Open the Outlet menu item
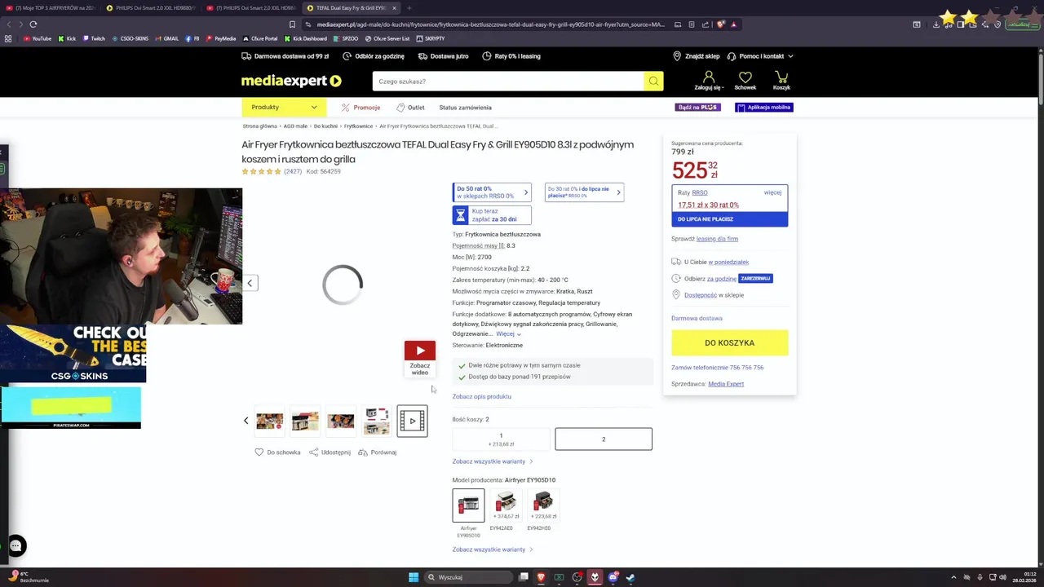1044x587 pixels. coord(410,108)
